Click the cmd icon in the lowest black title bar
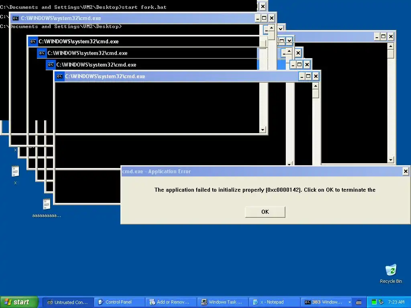Viewport: 411px width, 308px height. coord(51,65)
